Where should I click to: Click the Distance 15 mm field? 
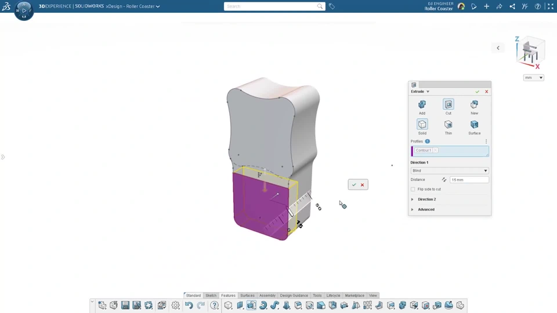[469, 180]
